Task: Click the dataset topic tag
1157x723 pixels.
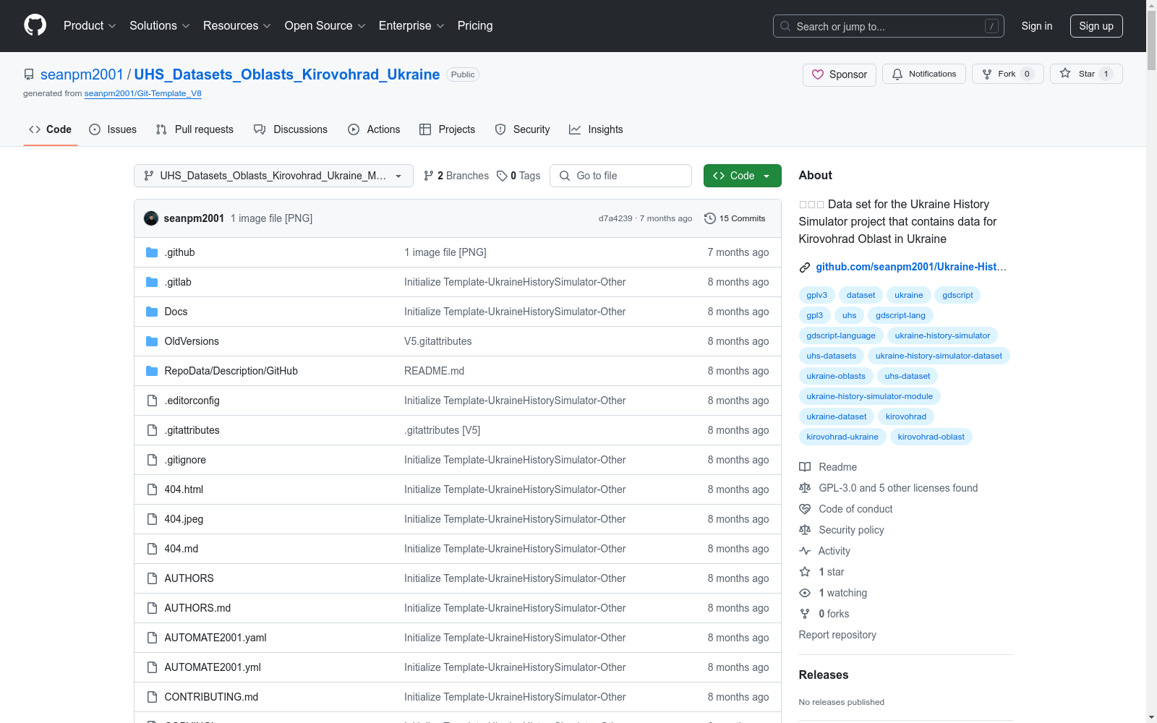Action: [x=861, y=295]
